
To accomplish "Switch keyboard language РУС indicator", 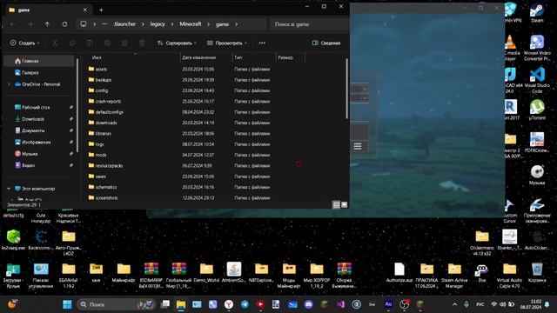I will tap(480, 304).
